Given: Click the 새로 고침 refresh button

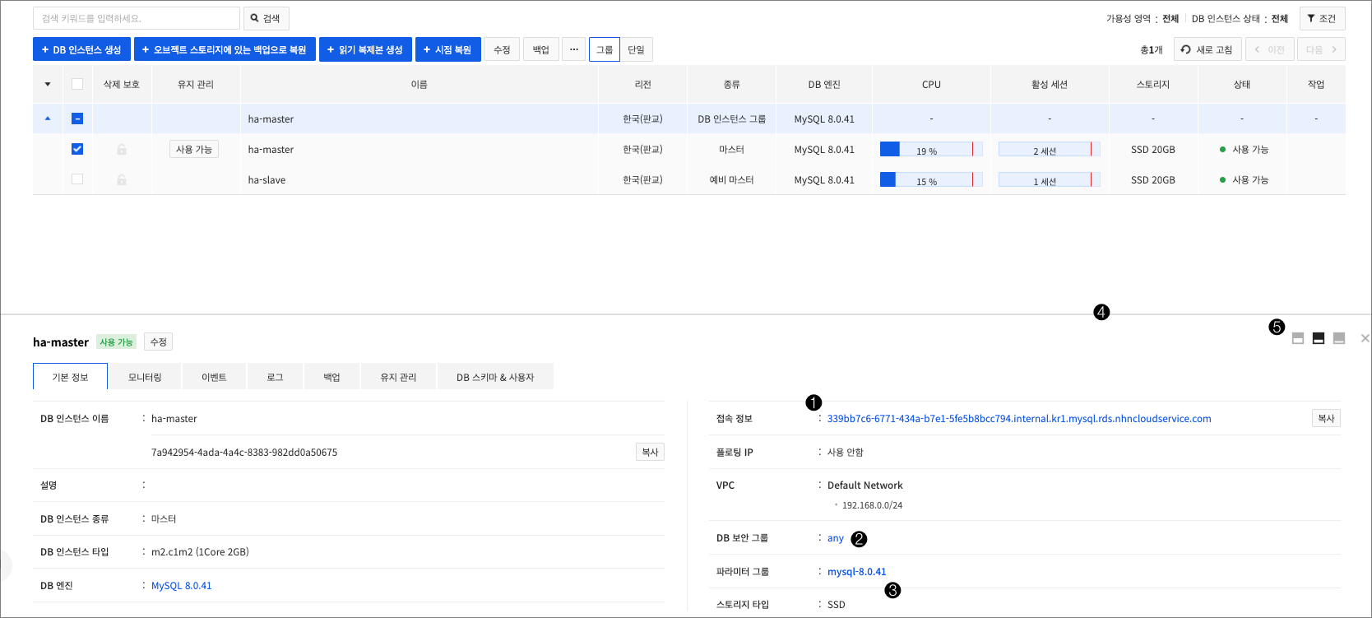Looking at the screenshot, I should [x=1207, y=49].
